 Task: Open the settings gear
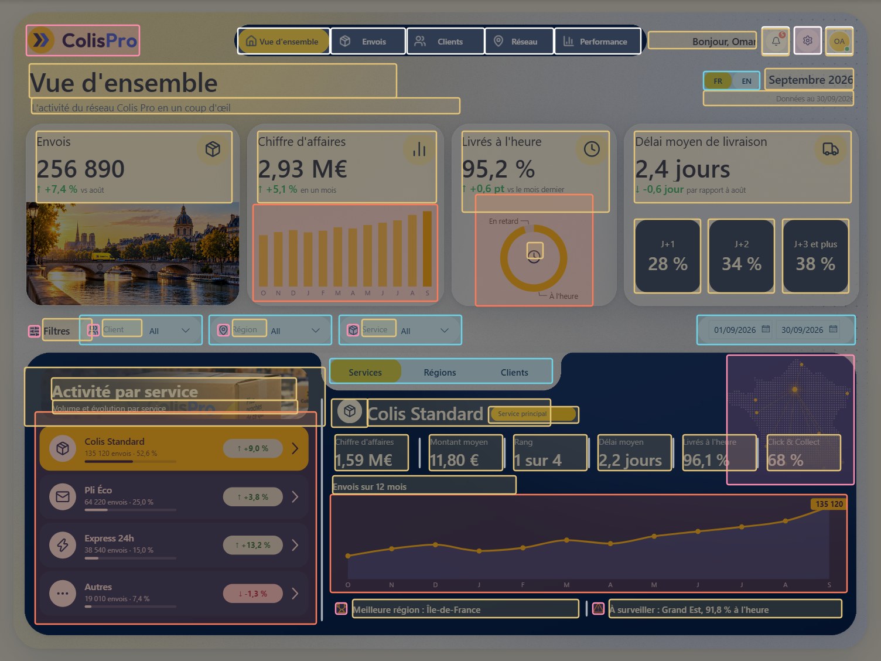808,41
